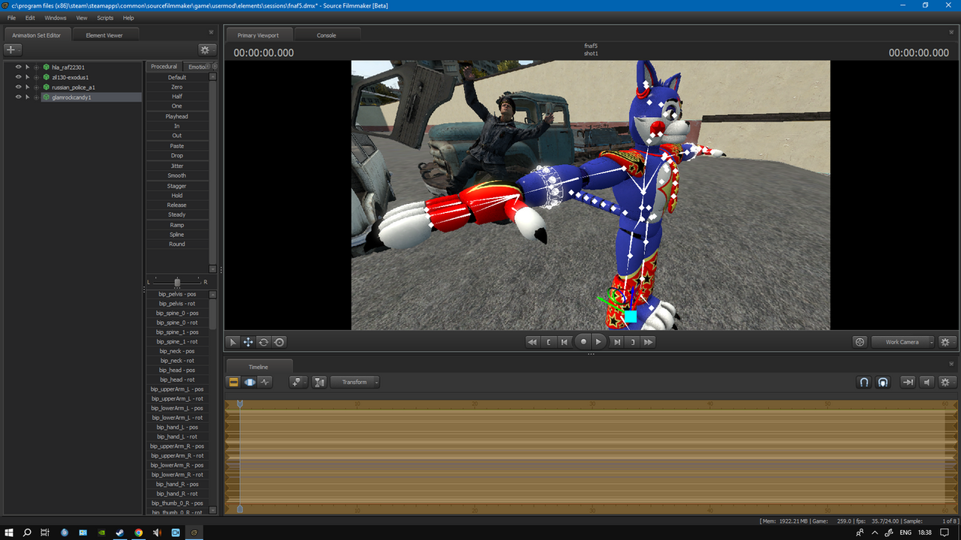This screenshot has width=961, height=540.
Task: Toggle visibility eye for zil130-exodus1
Action: (x=18, y=77)
